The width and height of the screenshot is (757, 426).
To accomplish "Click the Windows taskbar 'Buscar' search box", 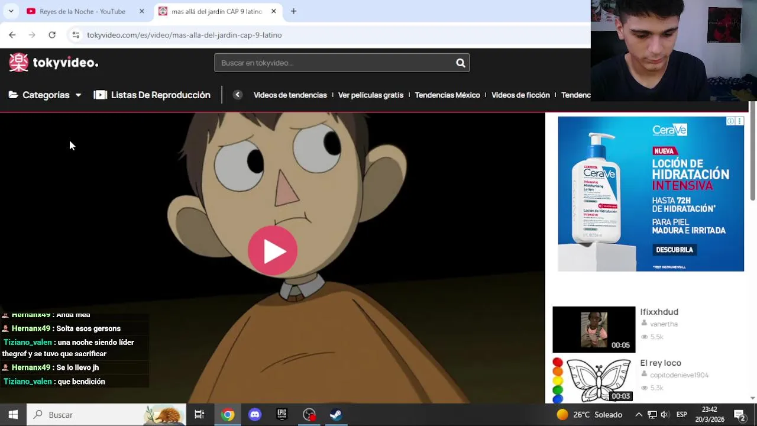I will click(106, 415).
